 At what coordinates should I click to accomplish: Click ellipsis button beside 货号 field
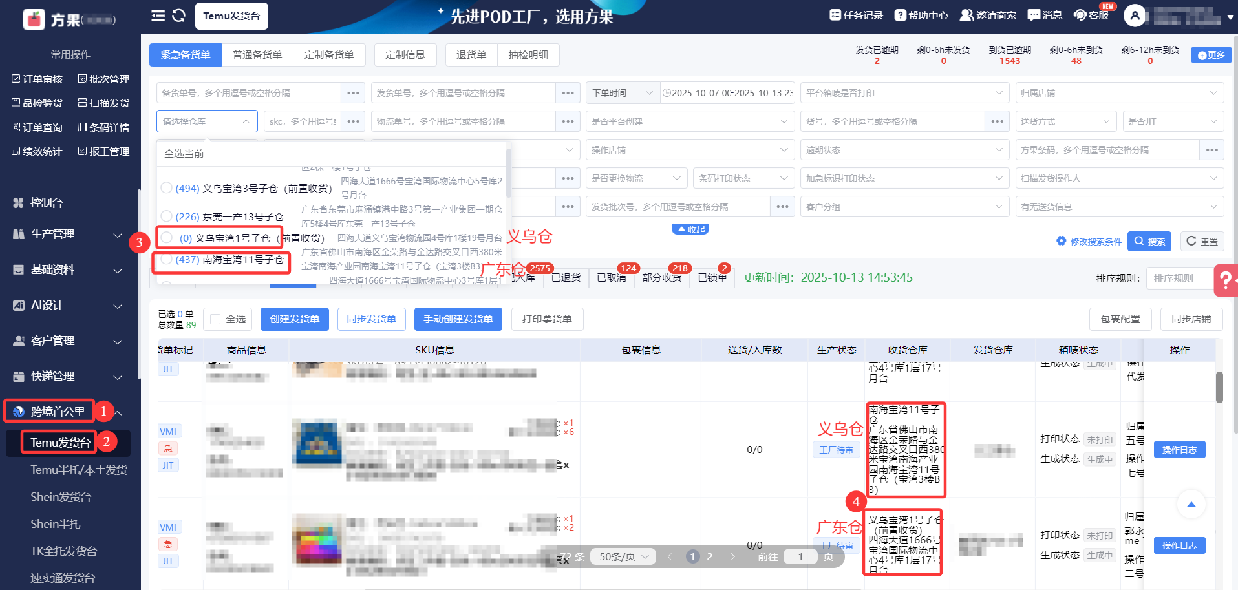[997, 121]
